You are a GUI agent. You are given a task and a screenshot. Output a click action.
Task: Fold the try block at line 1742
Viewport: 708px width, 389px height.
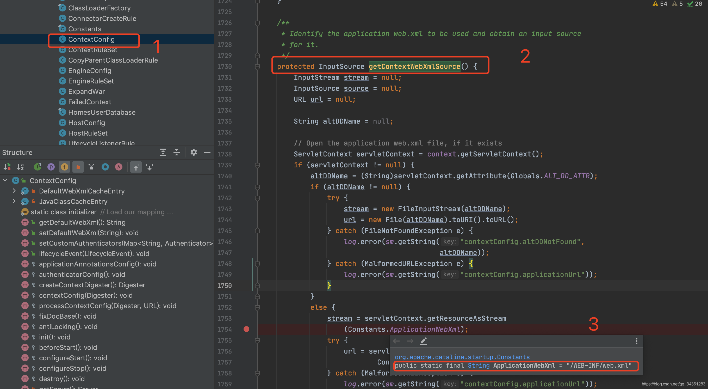pyautogui.click(x=257, y=198)
